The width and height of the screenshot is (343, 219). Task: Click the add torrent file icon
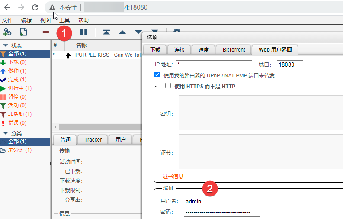[23, 32]
